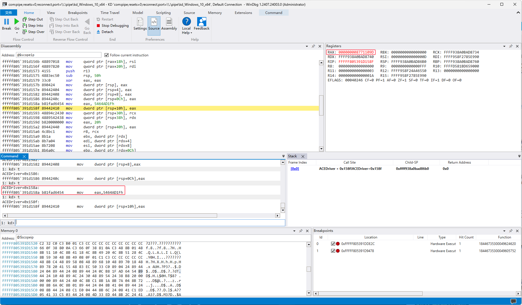The image size is (522, 305).
Task: Click the Break pause icon
Action: 7,22
